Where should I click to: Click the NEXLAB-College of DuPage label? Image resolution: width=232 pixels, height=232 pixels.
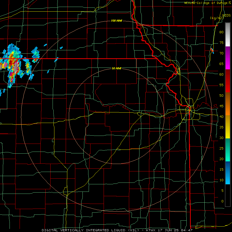coord(206,3)
